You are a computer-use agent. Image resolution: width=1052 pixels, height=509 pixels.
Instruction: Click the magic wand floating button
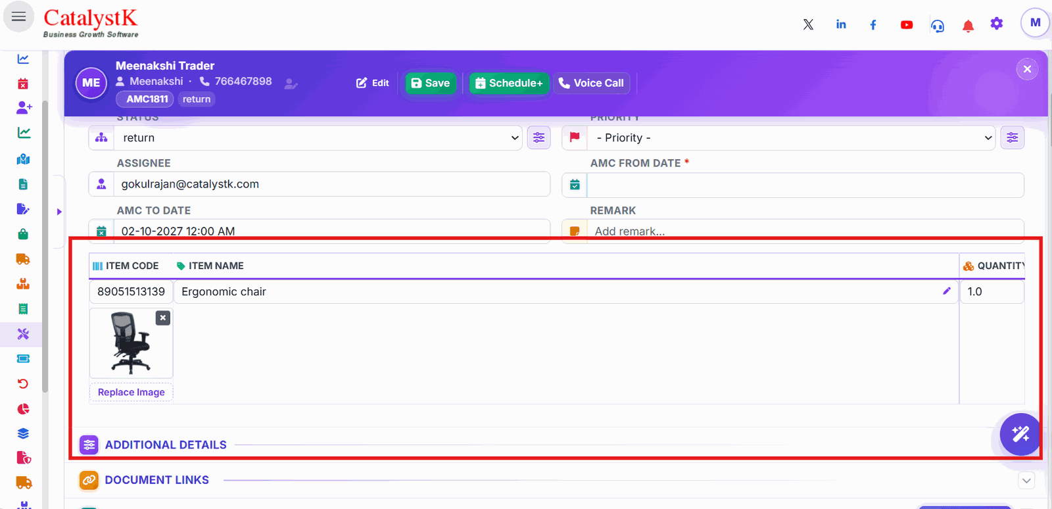[x=1020, y=434]
